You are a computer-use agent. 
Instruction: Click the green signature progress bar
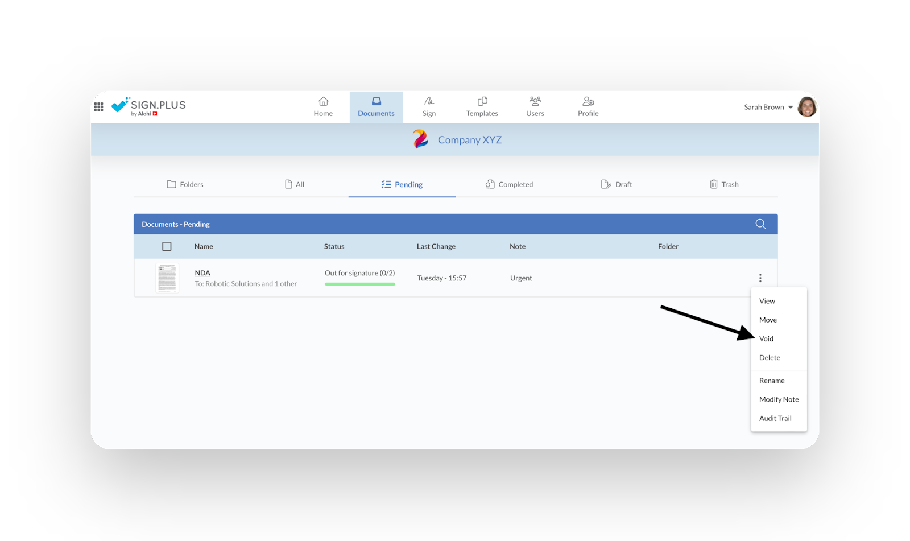click(359, 284)
